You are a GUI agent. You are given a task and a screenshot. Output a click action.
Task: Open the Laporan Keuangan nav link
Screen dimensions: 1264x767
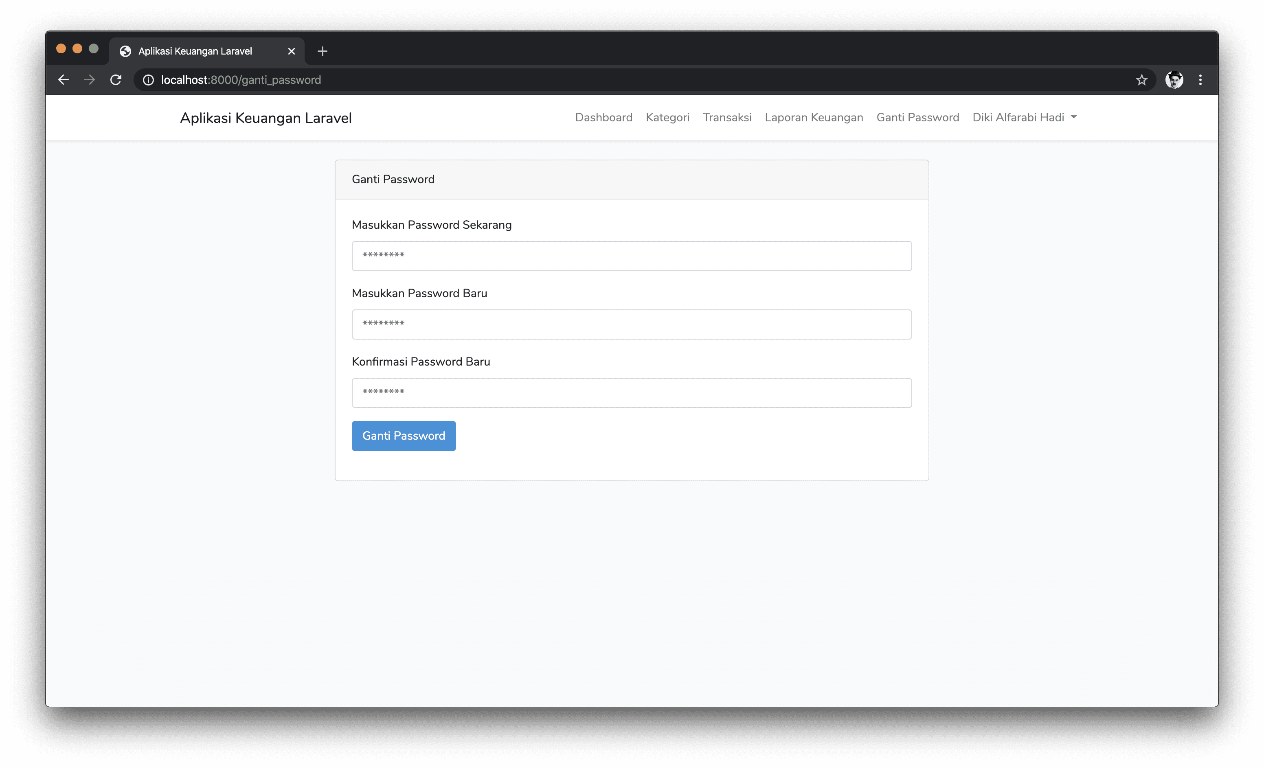point(814,117)
